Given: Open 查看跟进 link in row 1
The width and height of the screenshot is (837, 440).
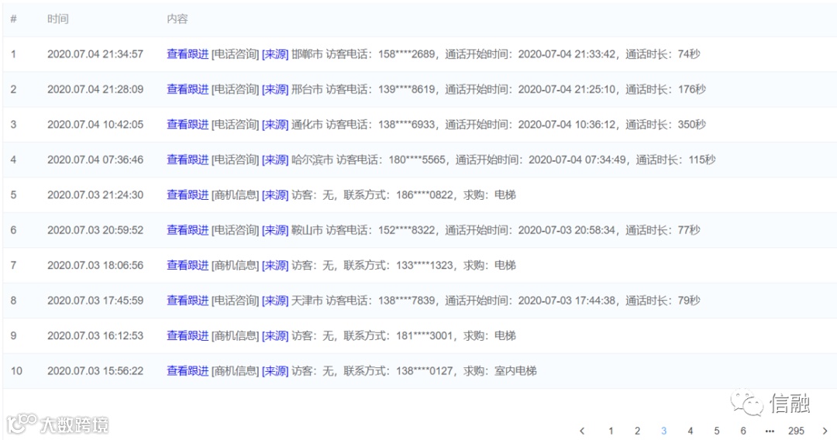Looking at the screenshot, I should (x=188, y=54).
